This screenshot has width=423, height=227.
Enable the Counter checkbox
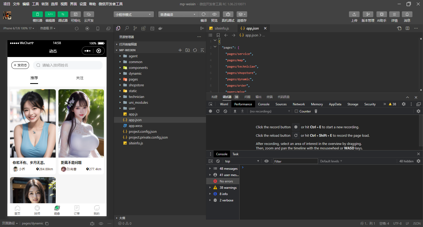(296, 111)
